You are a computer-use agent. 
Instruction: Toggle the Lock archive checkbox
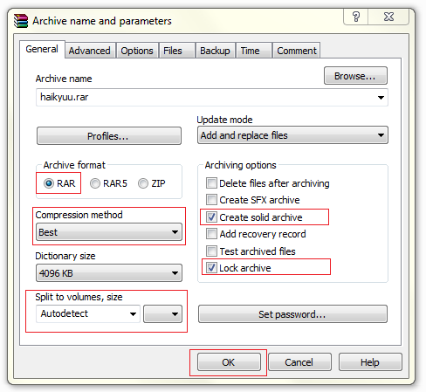[x=211, y=267]
